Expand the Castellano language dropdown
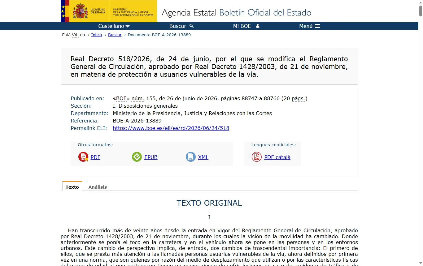The height and width of the screenshot is (266, 423). click(x=114, y=26)
